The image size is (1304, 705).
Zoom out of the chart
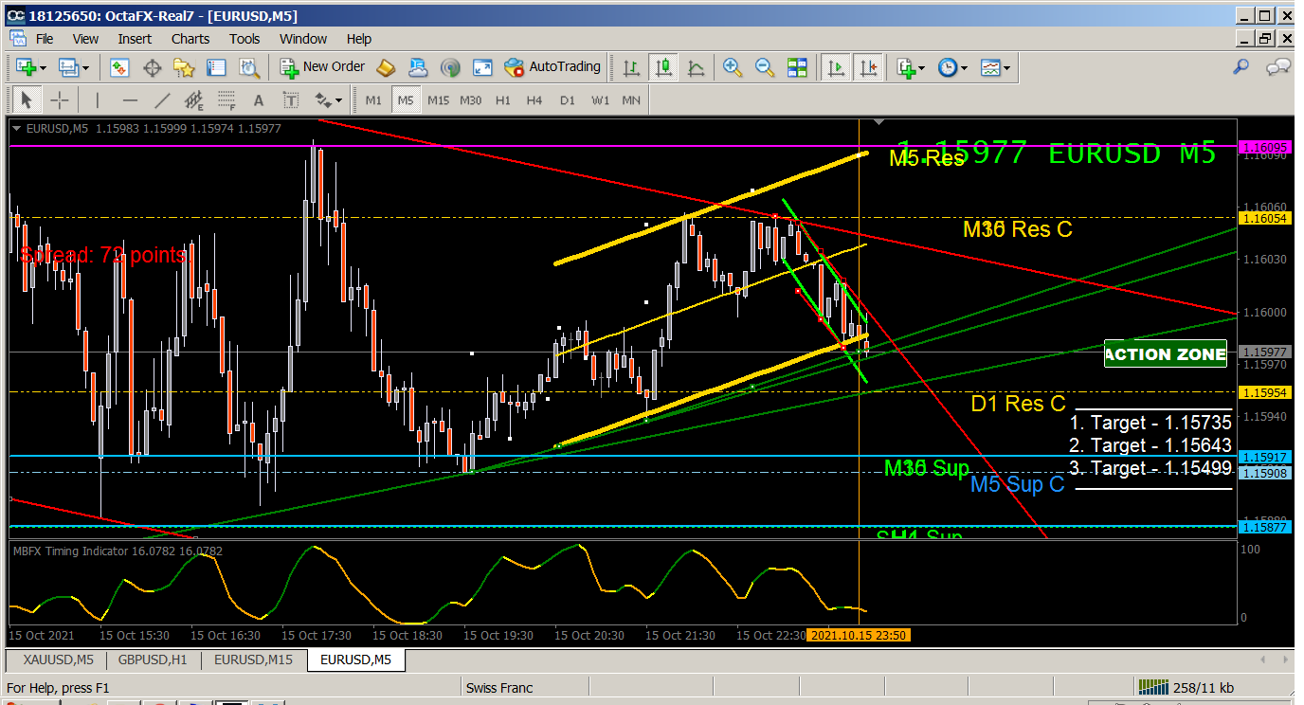coord(765,67)
